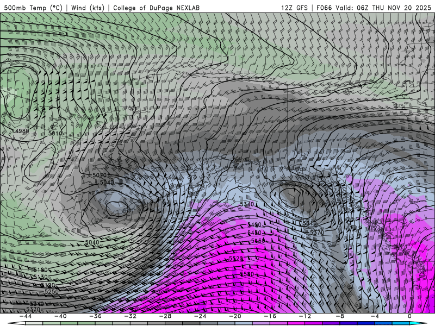
Task: Click the -12 colorbar tick label
Action: click(x=305, y=316)
